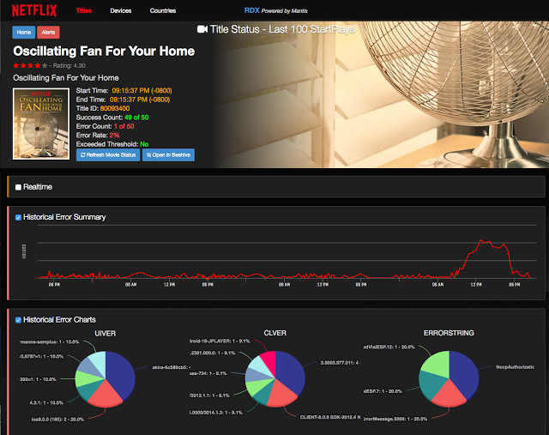Click the .2381.000.0: 1 - 9.1% label
Image resolution: width=549 pixels, height=435 pixels.
pyautogui.click(x=213, y=353)
